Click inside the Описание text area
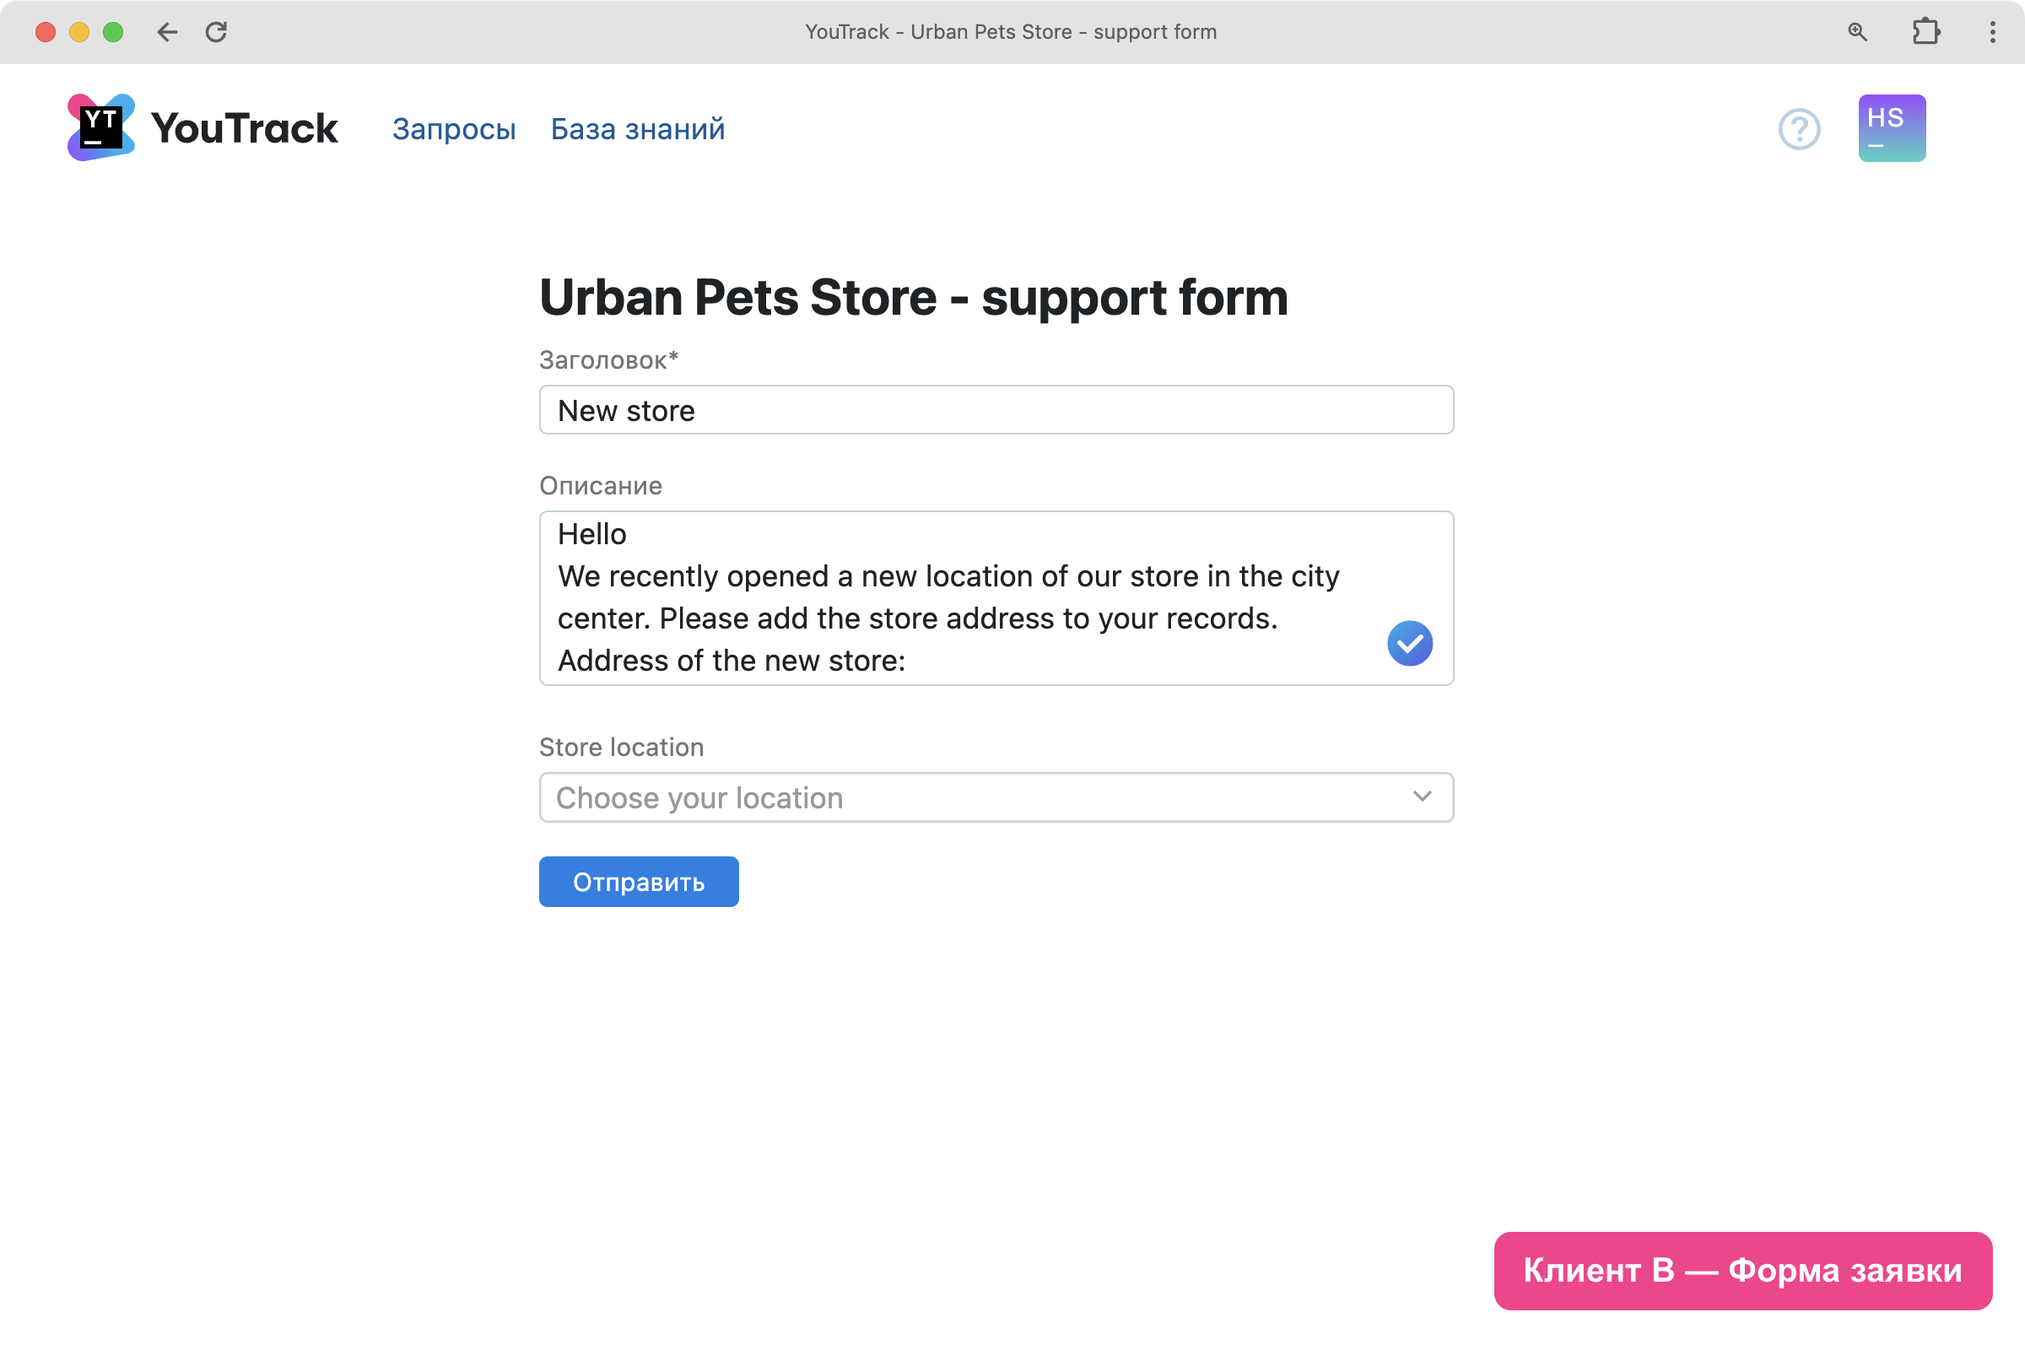 pyautogui.click(x=947, y=597)
